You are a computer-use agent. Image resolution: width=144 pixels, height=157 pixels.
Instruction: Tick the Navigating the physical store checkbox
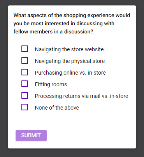pos(25,61)
